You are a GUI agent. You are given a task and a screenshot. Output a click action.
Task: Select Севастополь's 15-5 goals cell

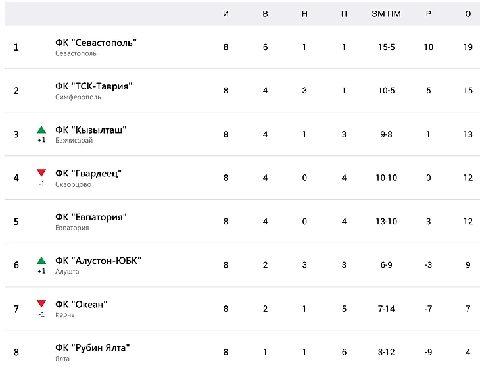387,47
